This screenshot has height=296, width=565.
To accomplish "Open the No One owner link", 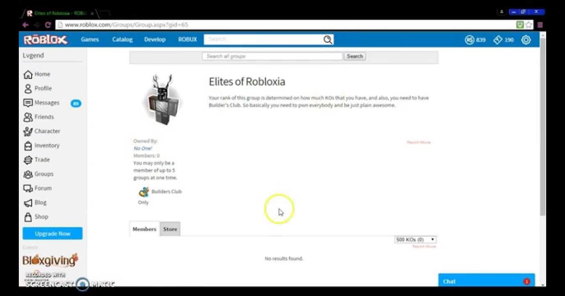I will 143,148.
